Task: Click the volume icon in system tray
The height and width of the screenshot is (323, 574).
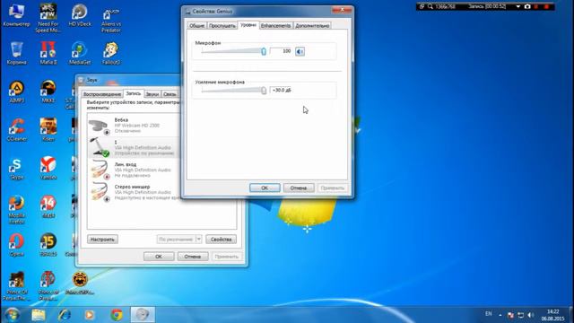Action: [531, 315]
